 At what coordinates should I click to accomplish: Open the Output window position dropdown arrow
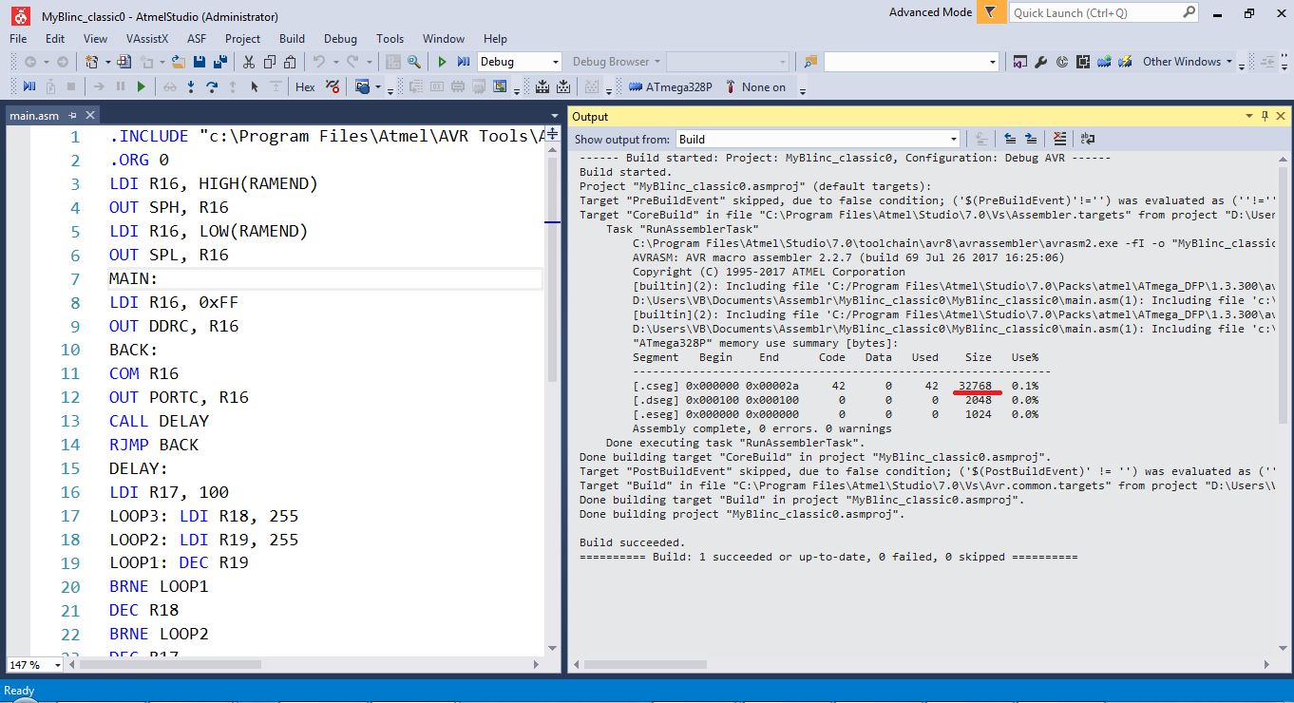pyautogui.click(x=1250, y=116)
